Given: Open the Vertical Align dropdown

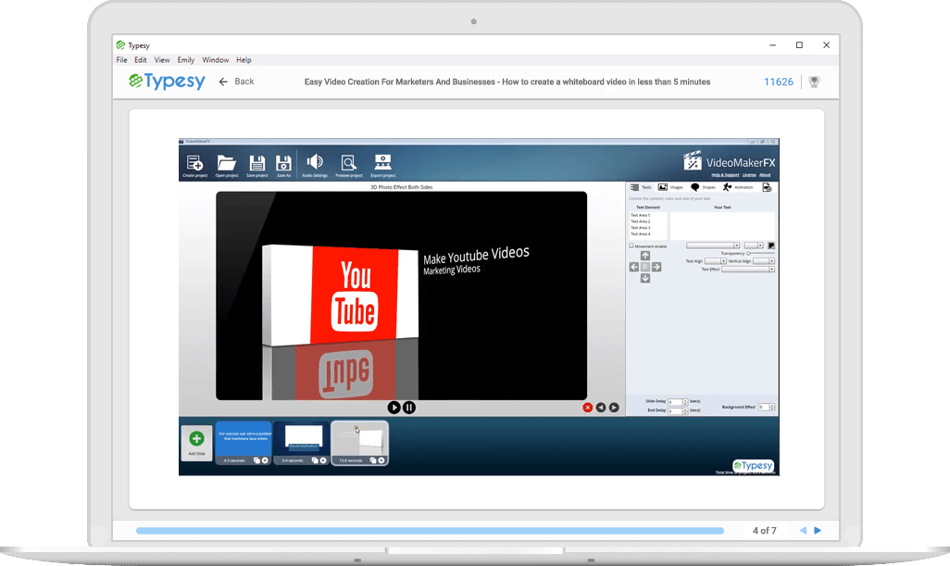Looking at the screenshot, I should [763, 261].
